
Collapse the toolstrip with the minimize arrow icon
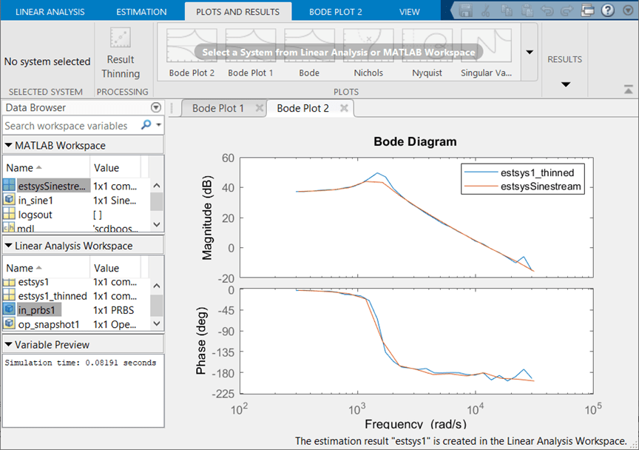629,90
